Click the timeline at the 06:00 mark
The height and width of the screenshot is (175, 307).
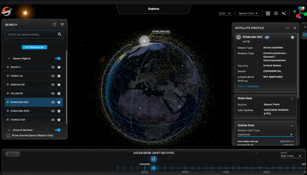[185, 168]
